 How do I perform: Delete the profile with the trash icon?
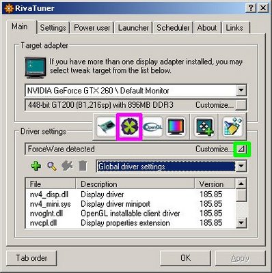83,166
